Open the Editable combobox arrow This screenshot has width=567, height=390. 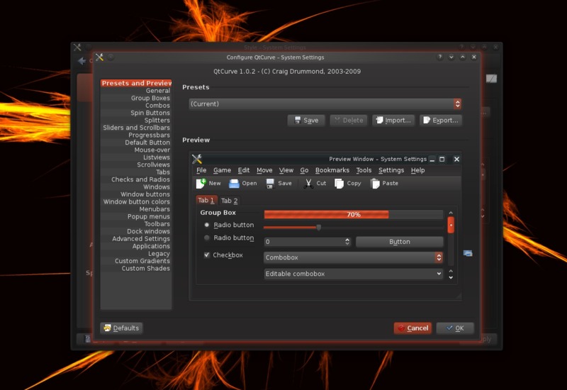click(x=439, y=274)
